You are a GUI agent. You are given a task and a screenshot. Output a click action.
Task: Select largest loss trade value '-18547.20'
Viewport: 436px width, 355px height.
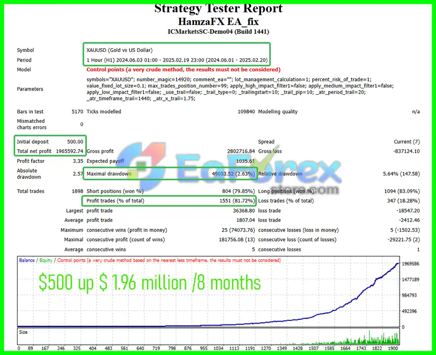point(408,211)
